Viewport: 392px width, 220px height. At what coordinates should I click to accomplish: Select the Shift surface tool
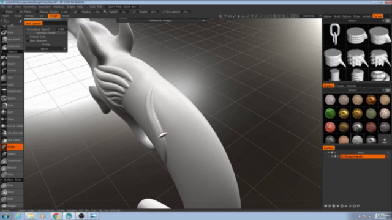point(12,199)
